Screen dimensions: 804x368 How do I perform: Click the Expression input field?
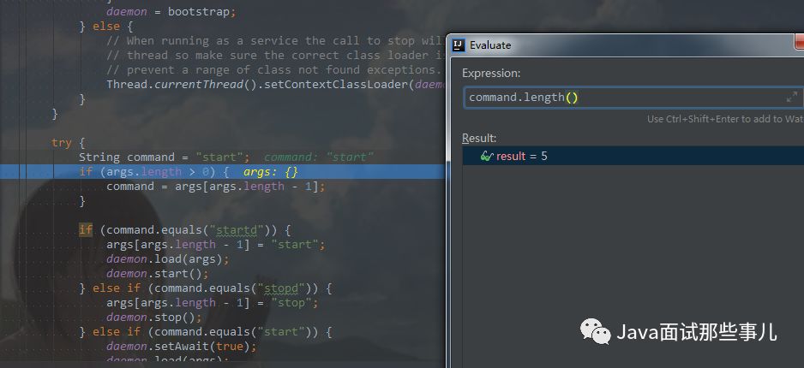click(x=633, y=98)
